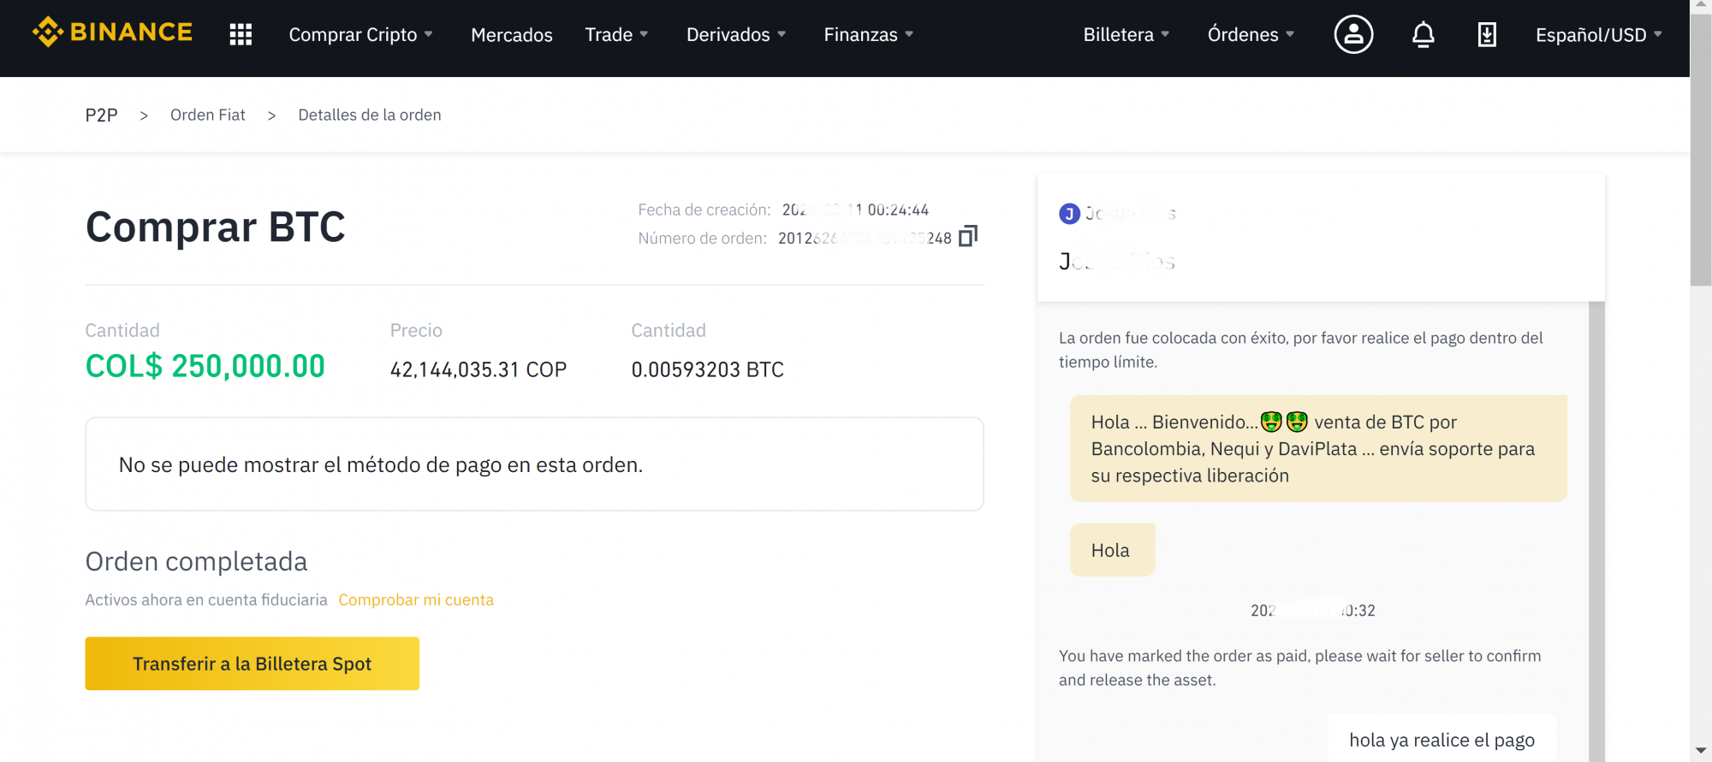Open the Español/USD language selector

(x=1599, y=35)
